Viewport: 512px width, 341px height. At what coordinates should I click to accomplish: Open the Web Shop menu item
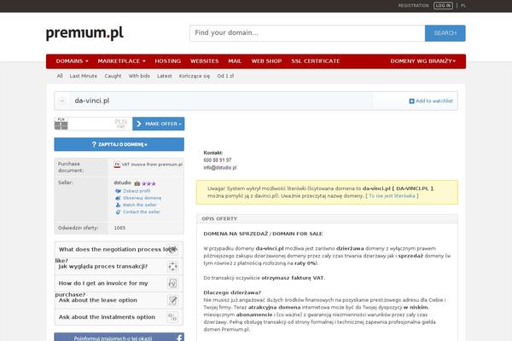[266, 61]
